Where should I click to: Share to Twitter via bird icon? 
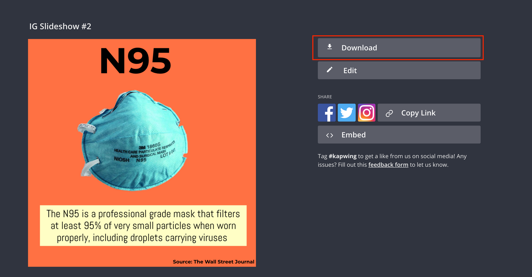(347, 113)
